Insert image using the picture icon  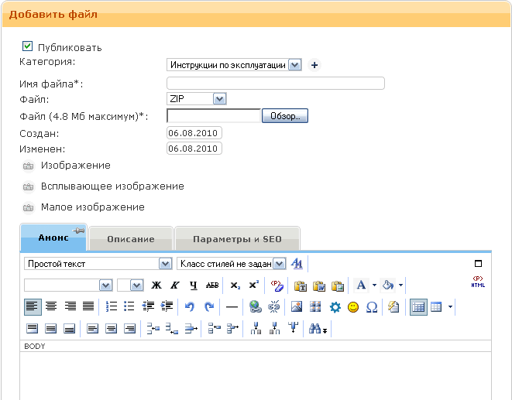pyautogui.click(x=296, y=307)
